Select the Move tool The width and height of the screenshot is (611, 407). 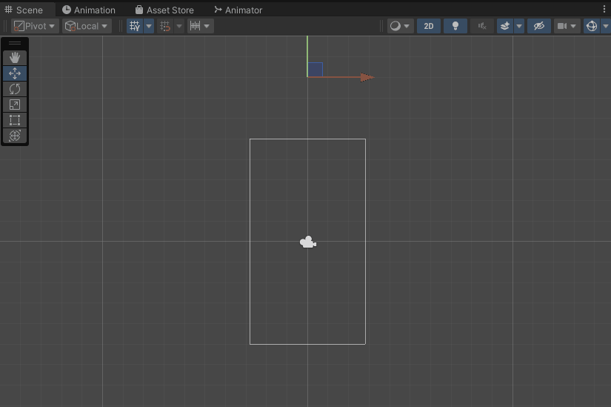tap(15, 73)
